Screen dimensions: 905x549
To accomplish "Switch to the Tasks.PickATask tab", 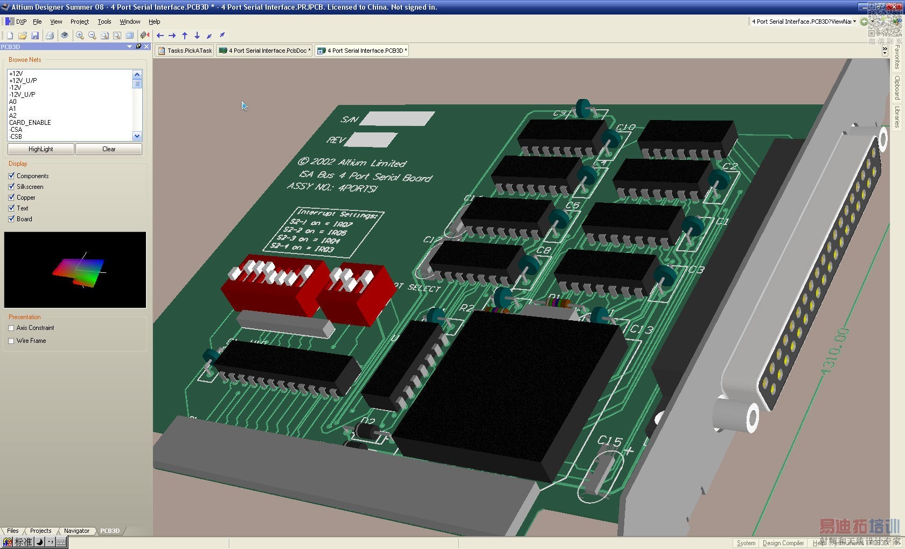I will click(x=185, y=51).
